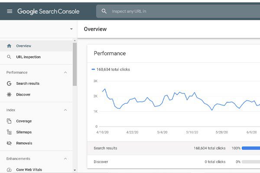Click the Performance section label in sidebar

click(17, 73)
